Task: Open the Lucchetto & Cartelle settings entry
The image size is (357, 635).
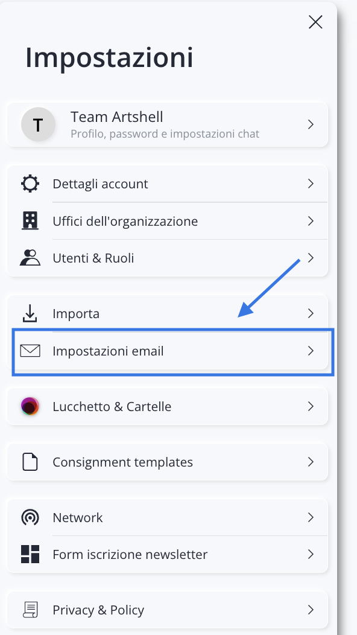Action: [x=167, y=406]
